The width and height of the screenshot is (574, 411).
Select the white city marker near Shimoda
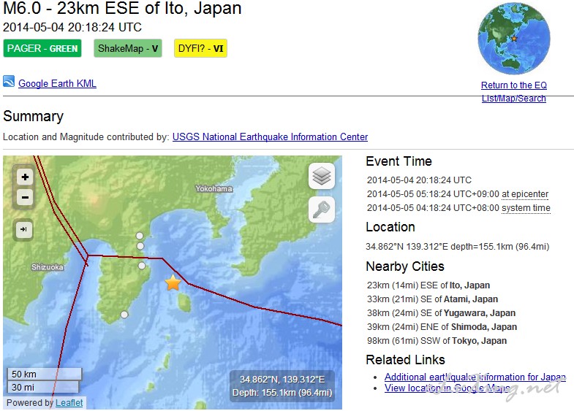pyautogui.click(x=124, y=315)
